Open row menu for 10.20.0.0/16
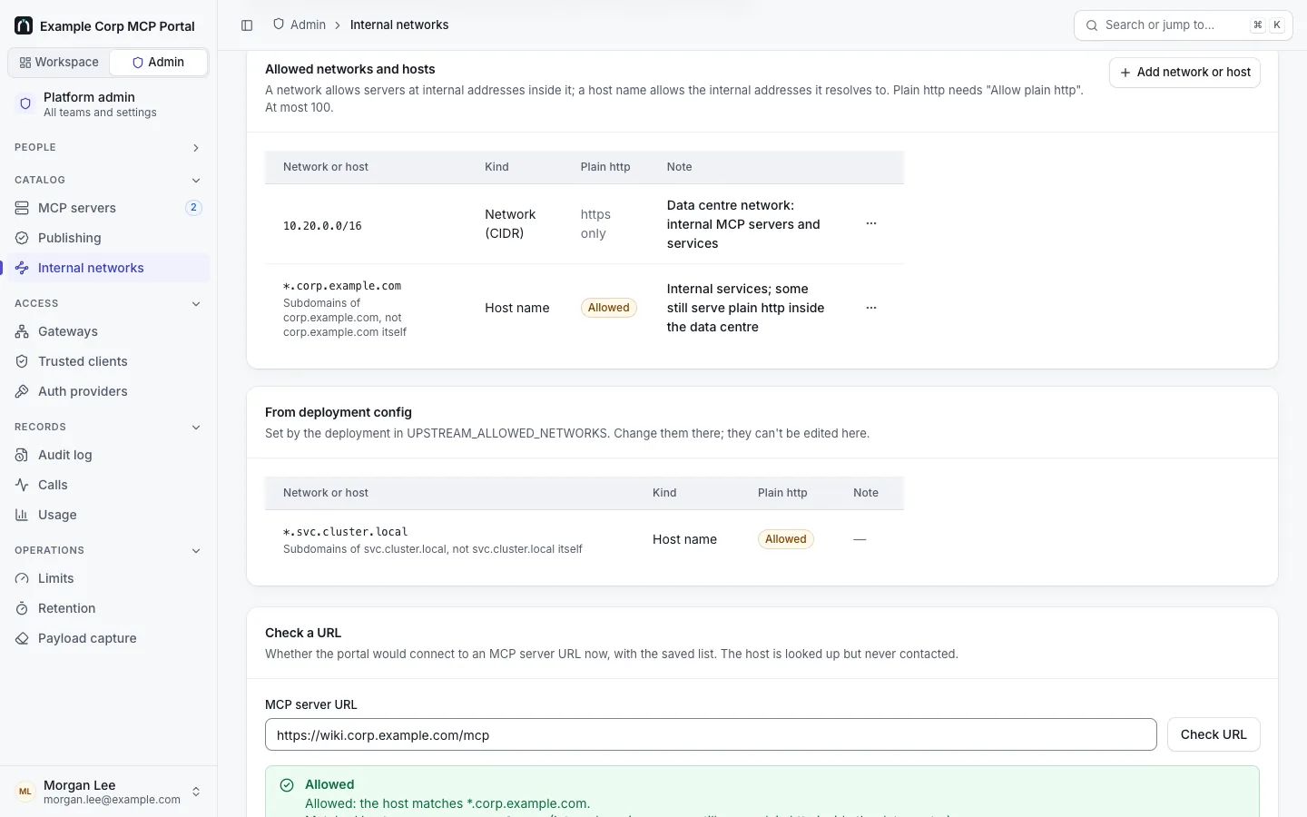Screen dimensions: 1307x817 pyautogui.click(x=871, y=223)
